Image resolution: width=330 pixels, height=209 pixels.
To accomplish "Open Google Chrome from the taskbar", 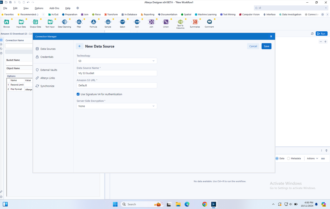I will 204,204.
